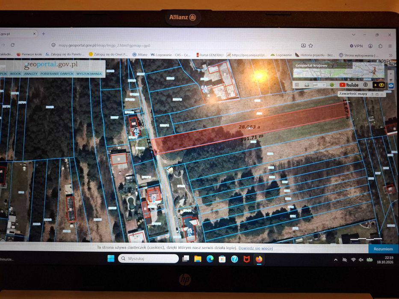
Task: Close the gov.pl browser tab
Action: [34, 34]
